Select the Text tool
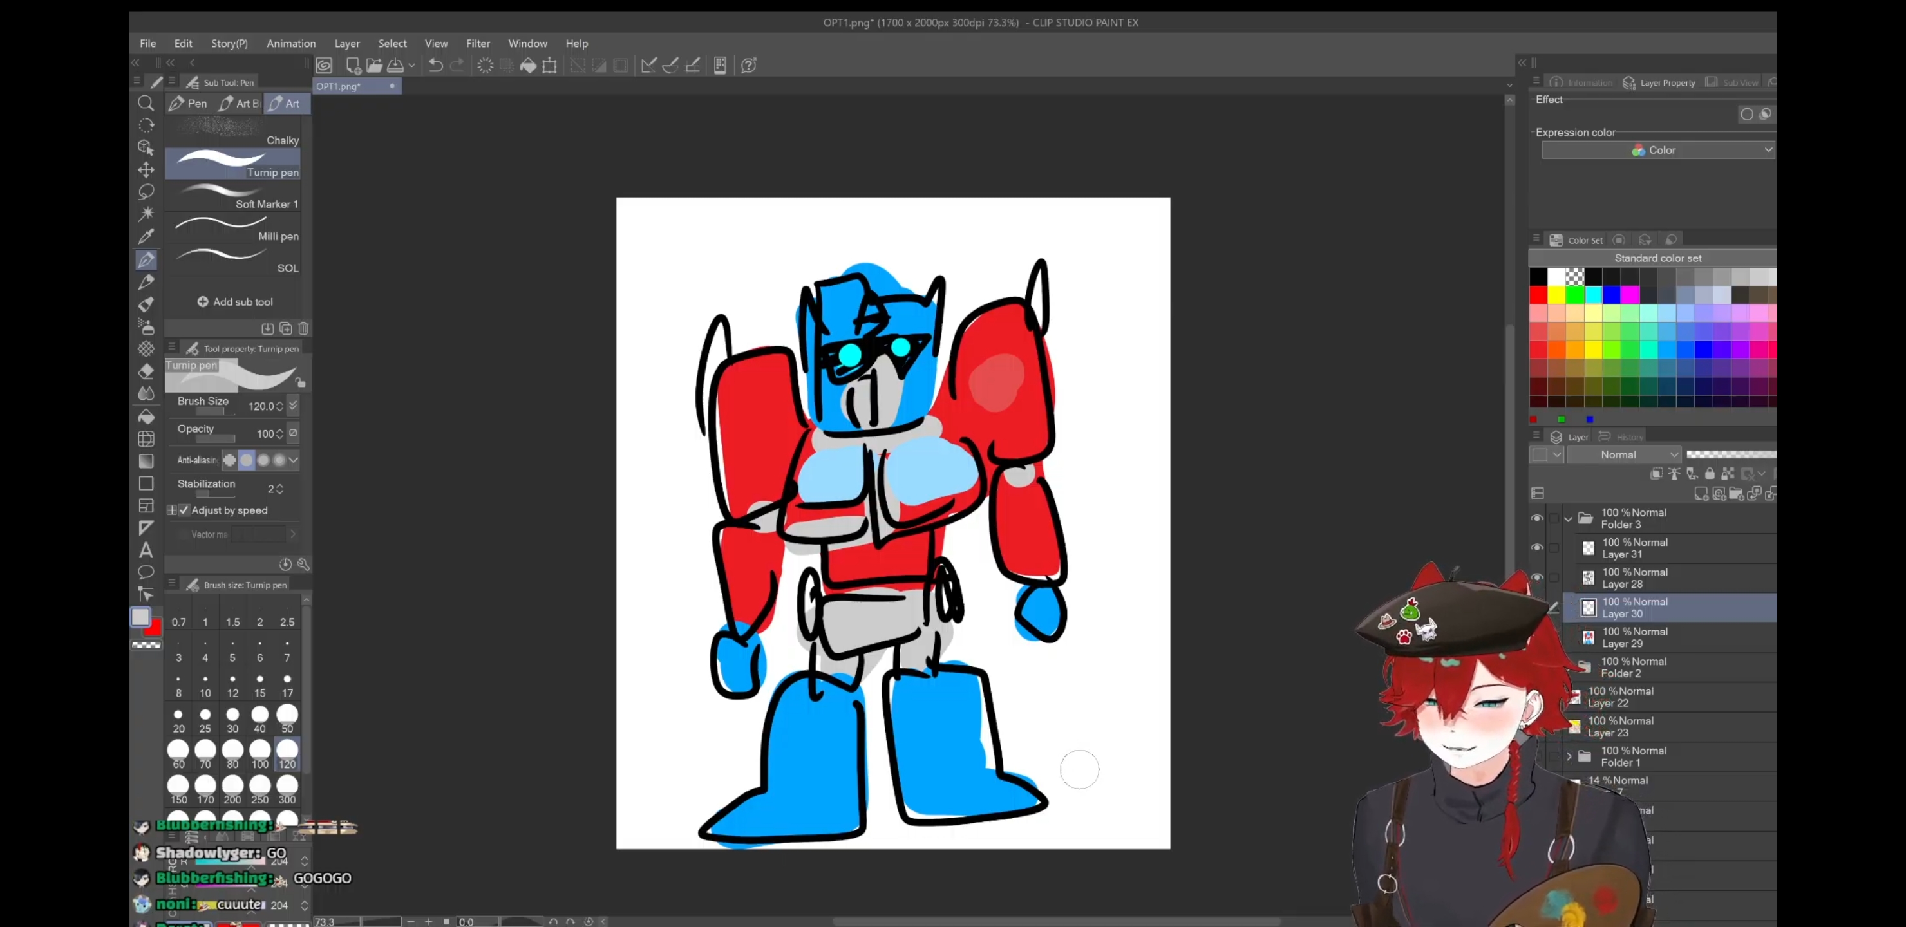This screenshot has width=1906, height=927. pyautogui.click(x=146, y=550)
